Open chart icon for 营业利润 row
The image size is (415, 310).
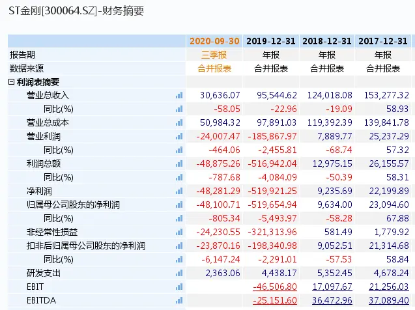[179, 137]
